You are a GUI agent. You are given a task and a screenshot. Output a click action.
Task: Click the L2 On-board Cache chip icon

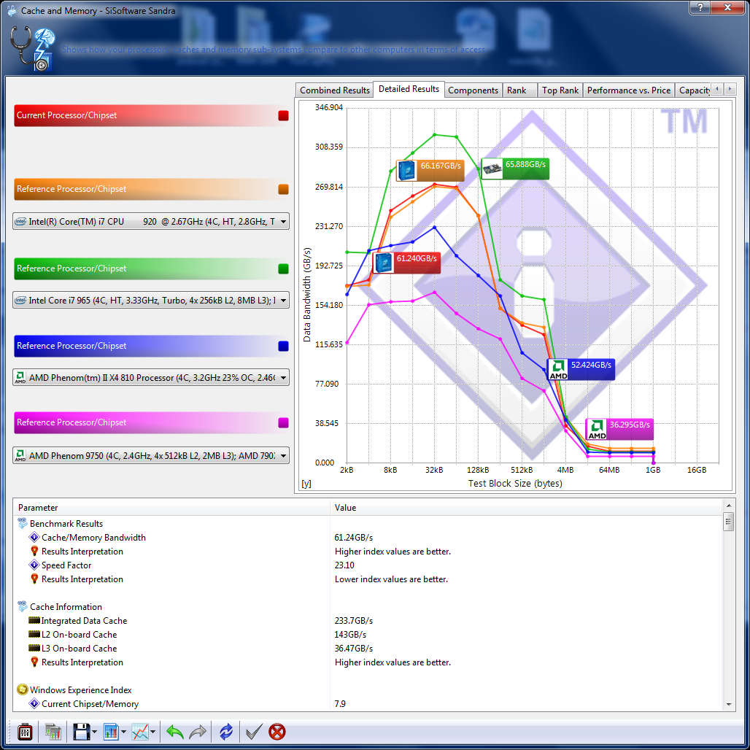point(34,634)
